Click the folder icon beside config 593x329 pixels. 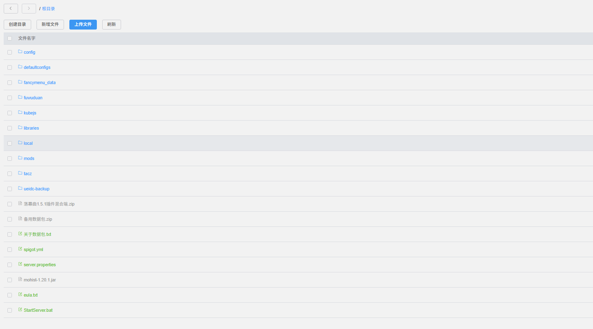[x=20, y=52]
